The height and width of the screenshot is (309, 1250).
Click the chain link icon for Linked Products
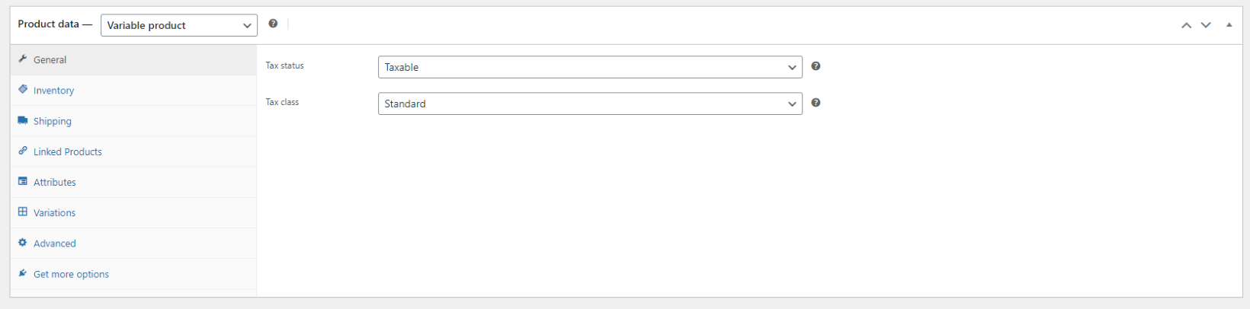(23, 151)
